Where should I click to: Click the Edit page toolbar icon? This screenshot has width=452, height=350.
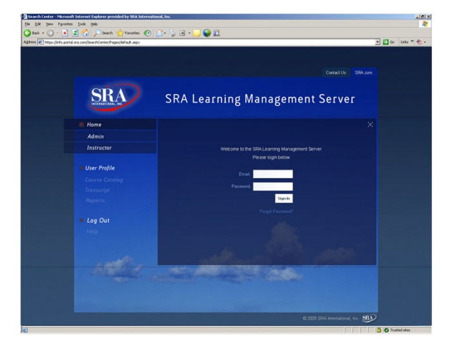[x=182, y=33]
